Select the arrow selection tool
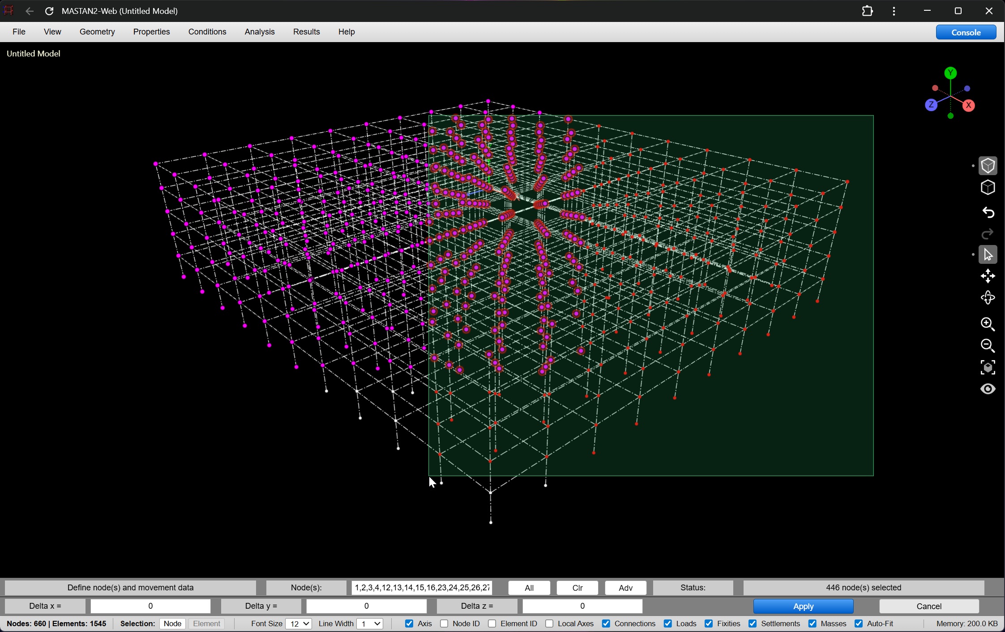The height and width of the screenshot is (632, 1005). [x=988, y=254]
